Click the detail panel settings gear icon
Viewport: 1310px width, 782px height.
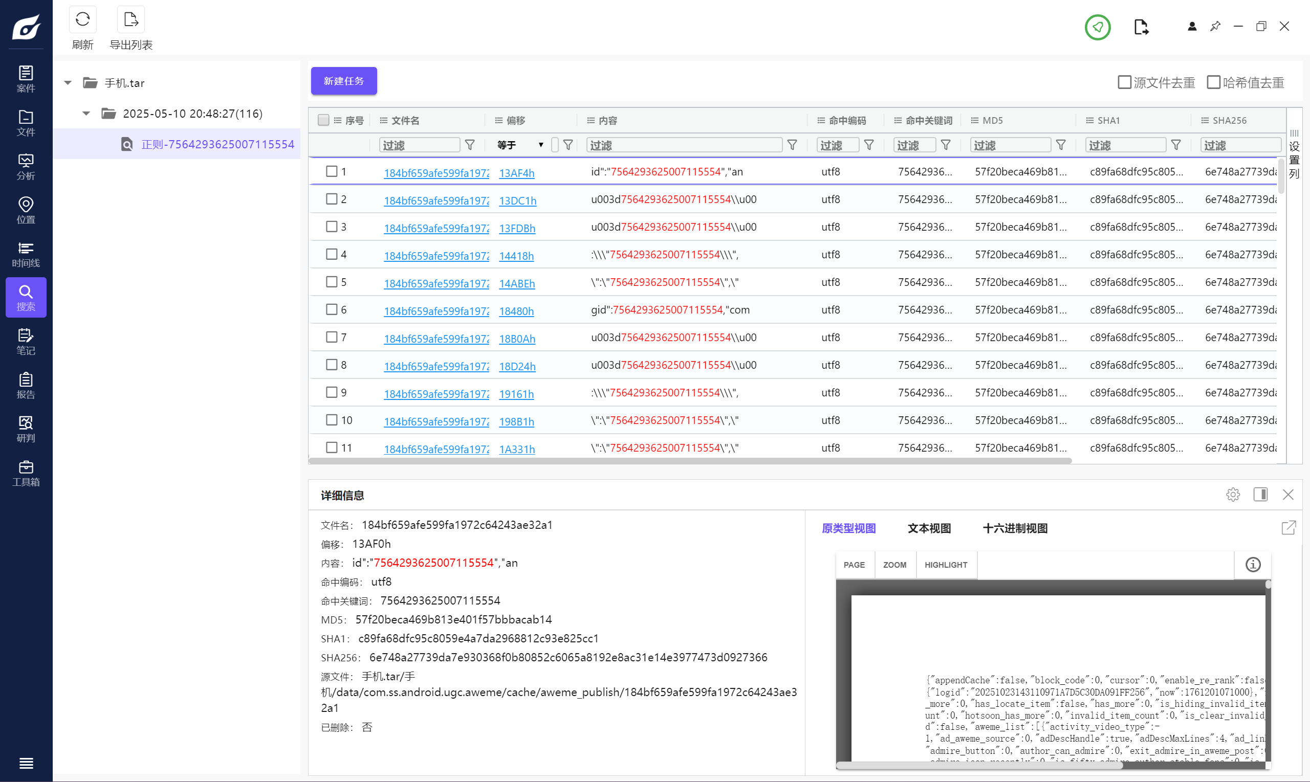1233,494
